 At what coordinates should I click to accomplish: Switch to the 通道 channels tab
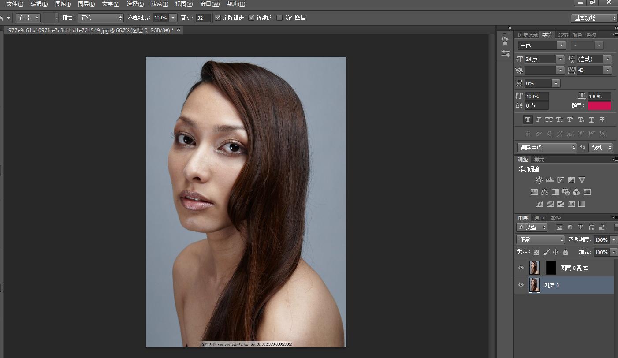(x=539, y=218)
